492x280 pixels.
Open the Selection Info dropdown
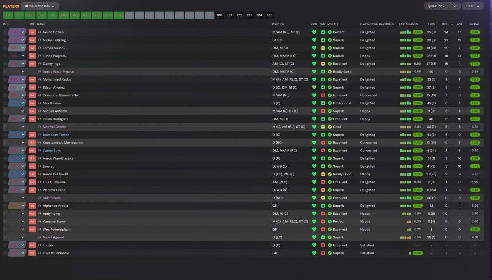coord(40,6)
